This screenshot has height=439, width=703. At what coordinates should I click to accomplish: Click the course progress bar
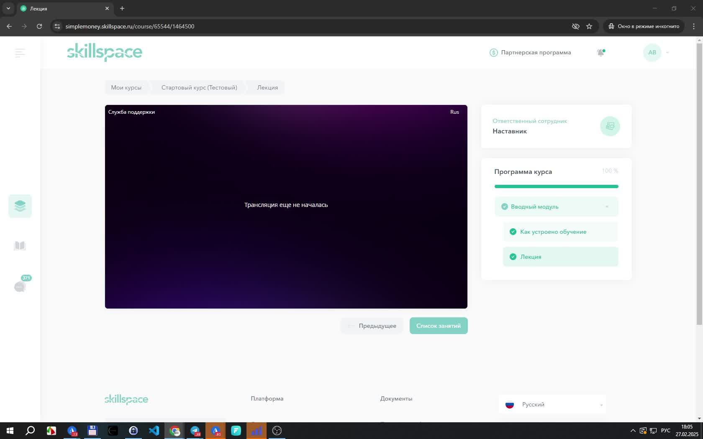pos(556,186)
